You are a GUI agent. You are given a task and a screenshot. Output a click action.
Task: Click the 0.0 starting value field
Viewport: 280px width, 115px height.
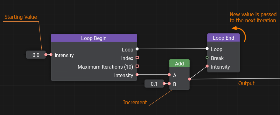tap(36, 55)
